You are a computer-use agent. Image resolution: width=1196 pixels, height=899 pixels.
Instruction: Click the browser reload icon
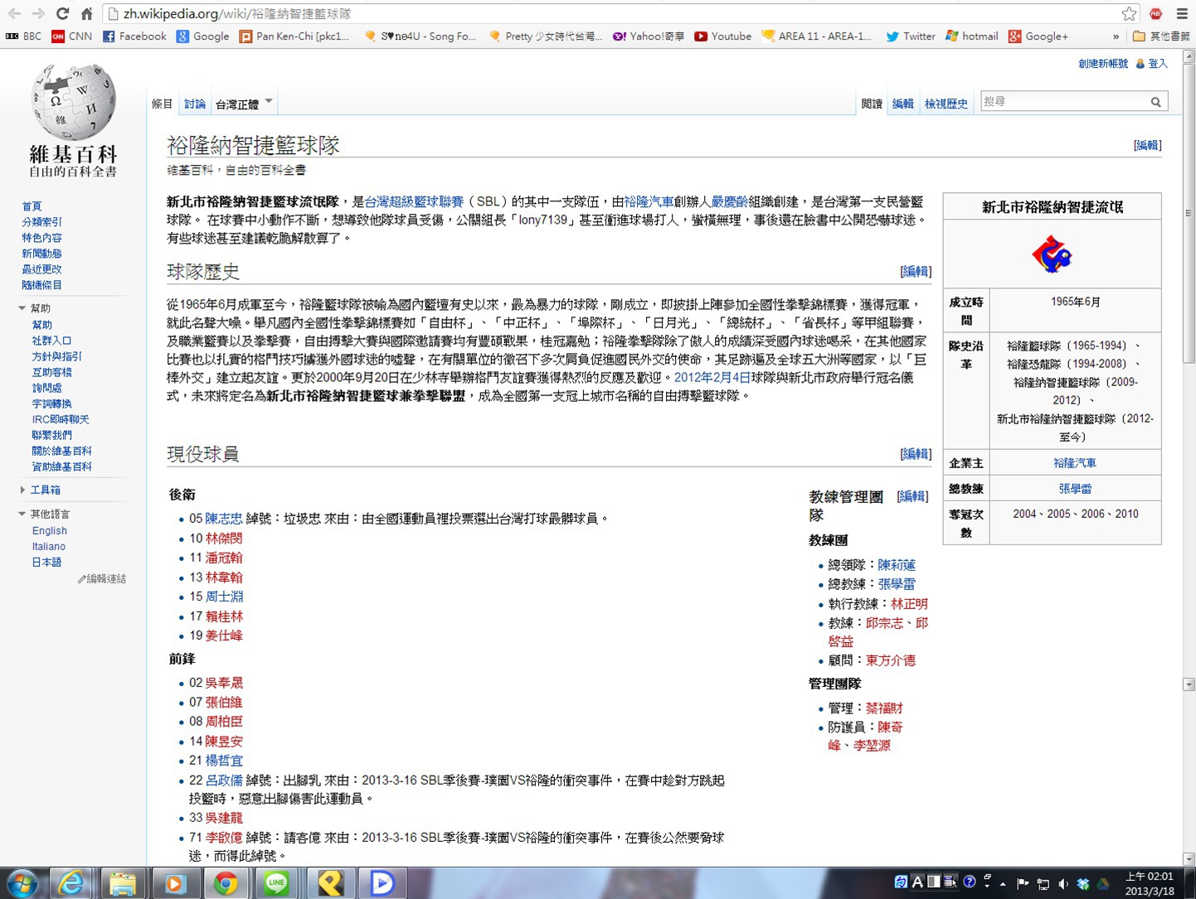point(62,13)
